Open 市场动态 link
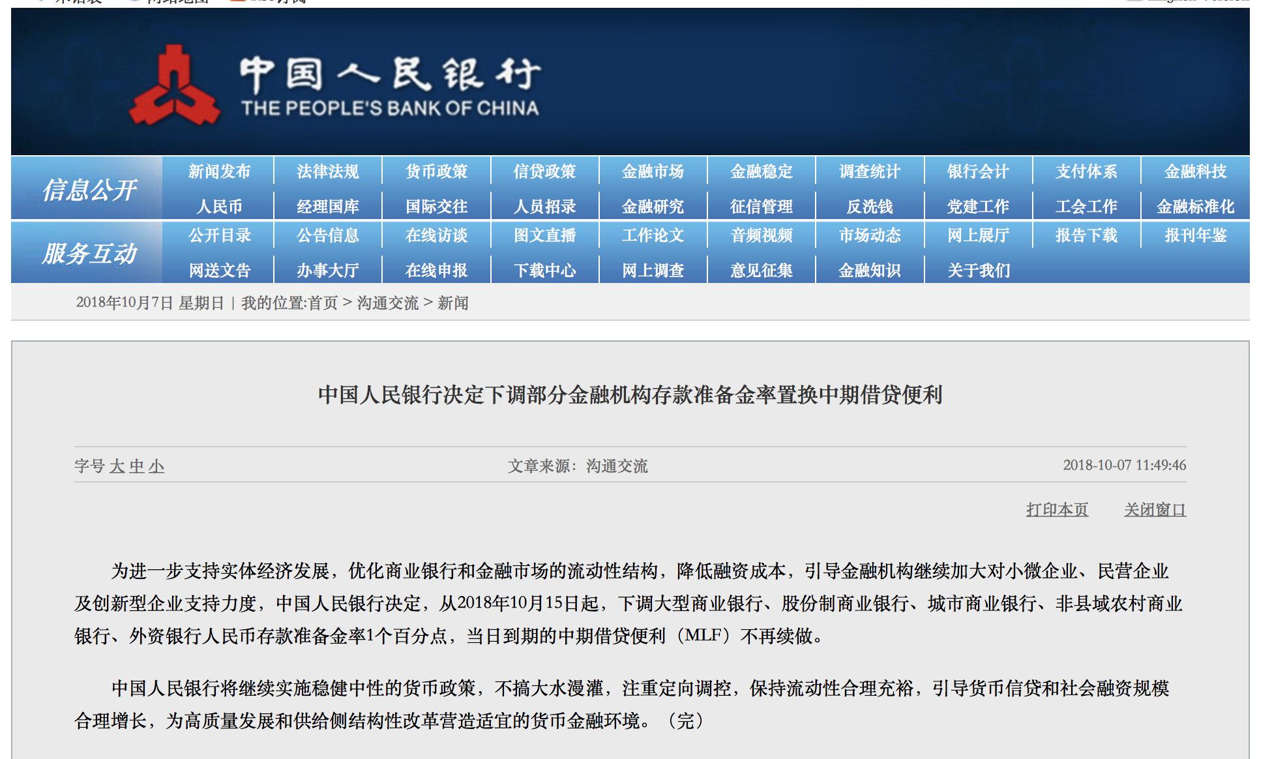Screen dimensions: 1287x759 tap(870, 235)
